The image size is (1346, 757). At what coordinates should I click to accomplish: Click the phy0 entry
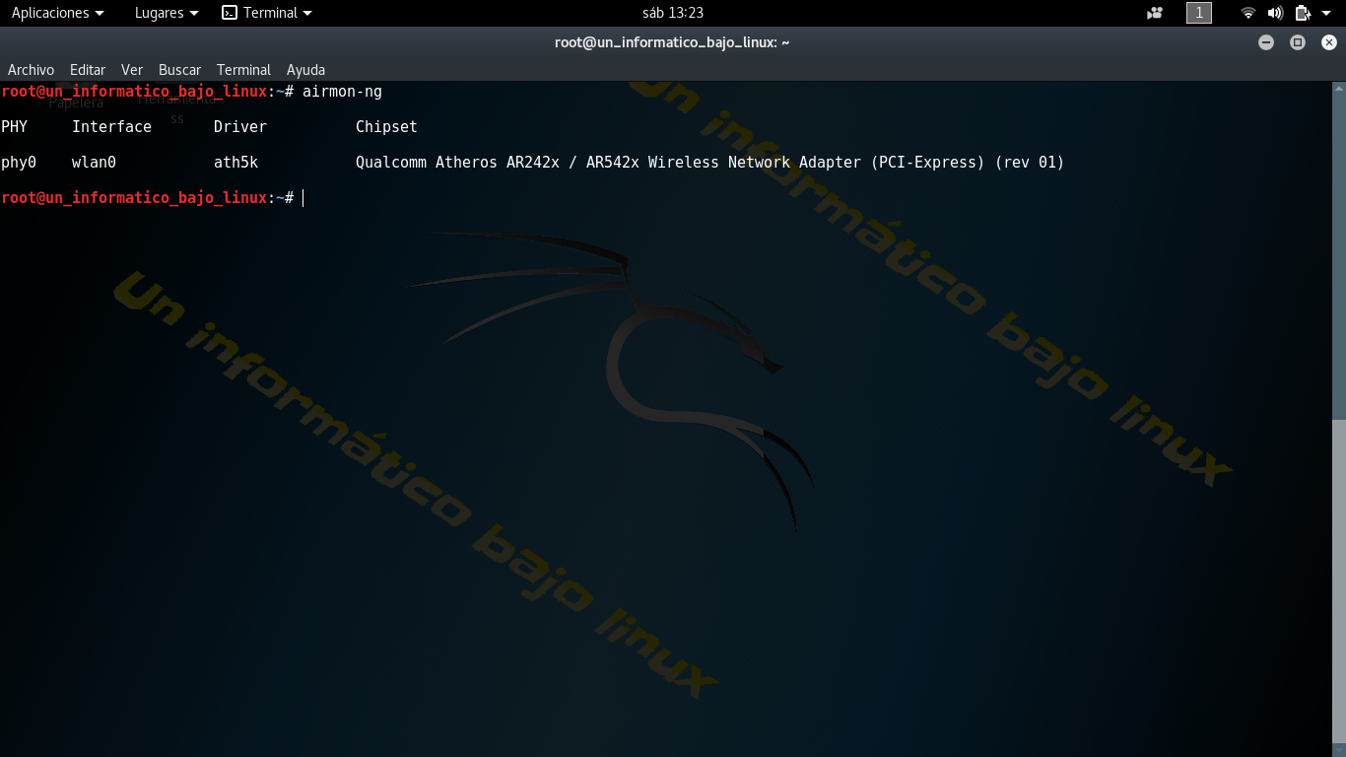(19, 163)
